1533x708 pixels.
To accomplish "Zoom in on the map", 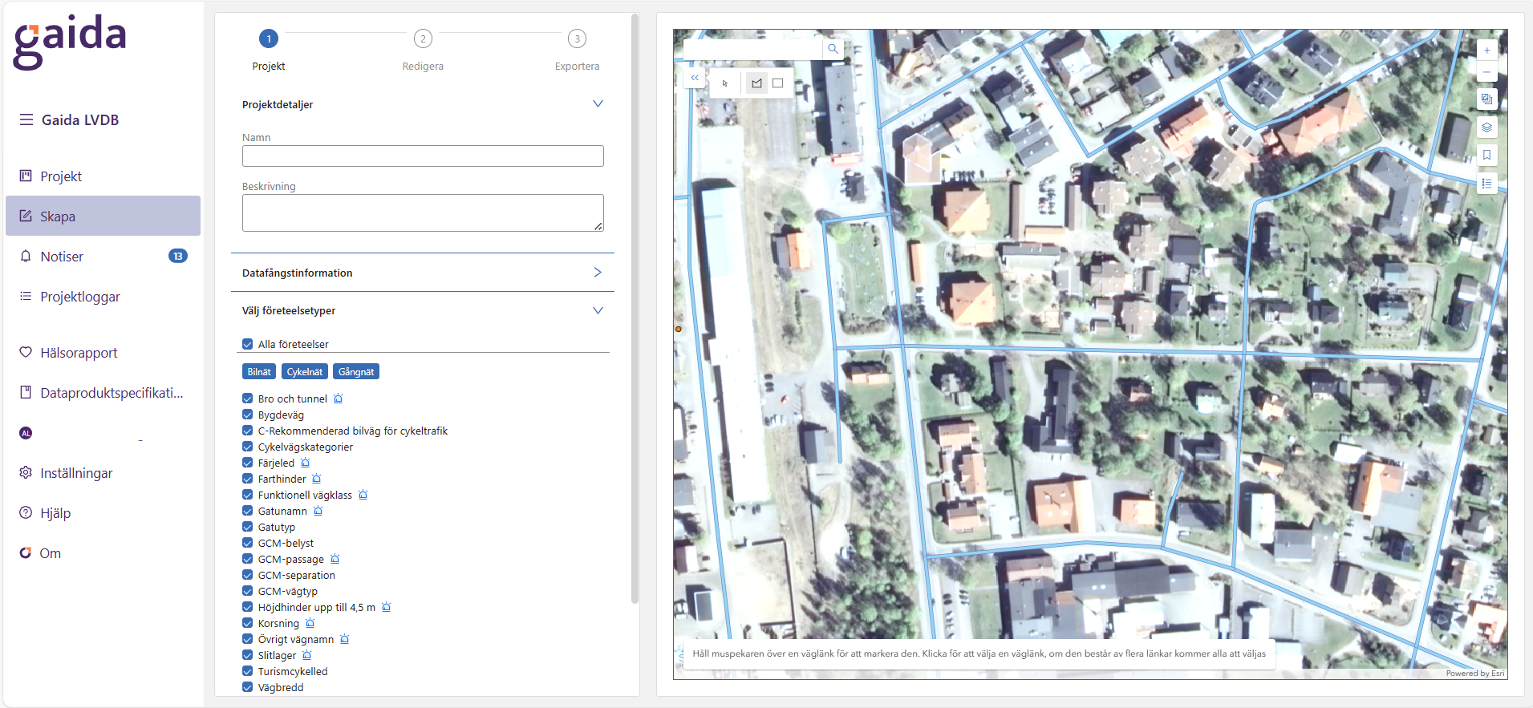I will tap(1486, 51).
